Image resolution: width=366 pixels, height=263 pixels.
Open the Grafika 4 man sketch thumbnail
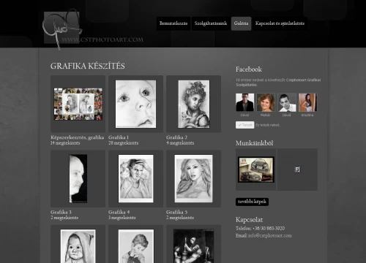(136, 178)
